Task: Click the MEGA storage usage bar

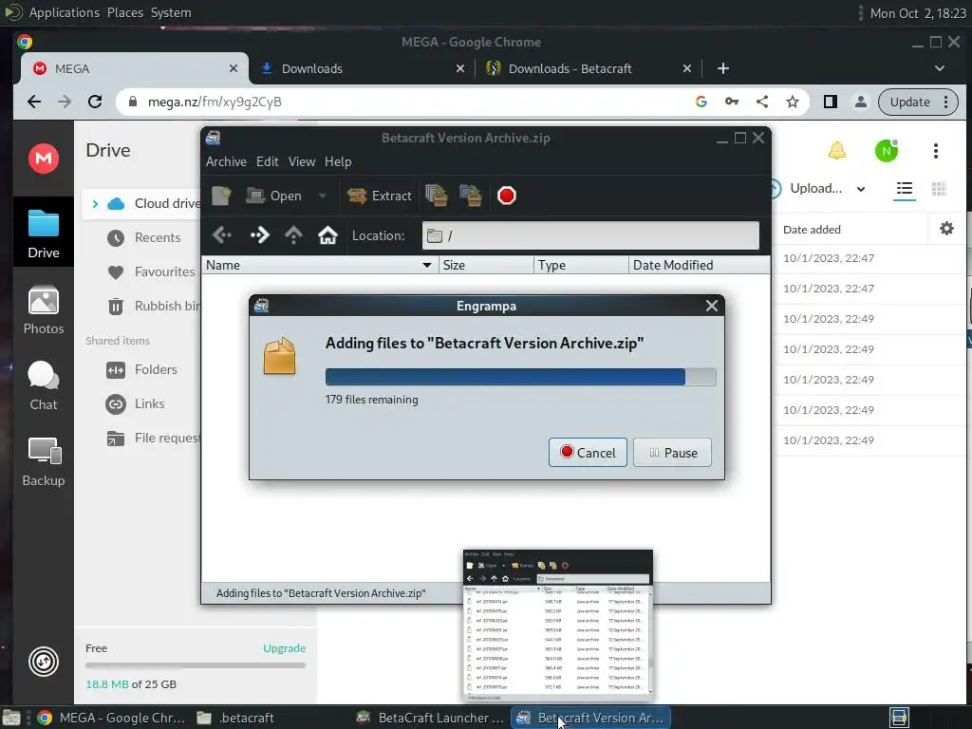Action: [196, 665]
